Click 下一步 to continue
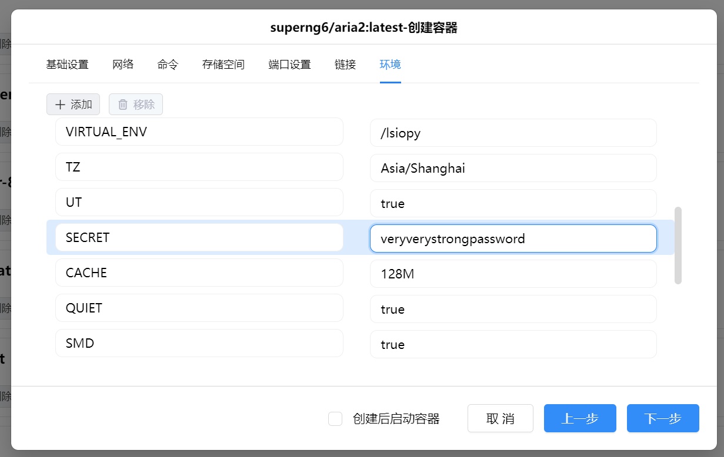This screenshot has width=724, height=457. [x=663, y=418]
